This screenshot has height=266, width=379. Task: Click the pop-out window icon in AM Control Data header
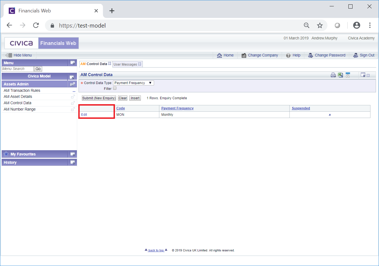(363, 75)
